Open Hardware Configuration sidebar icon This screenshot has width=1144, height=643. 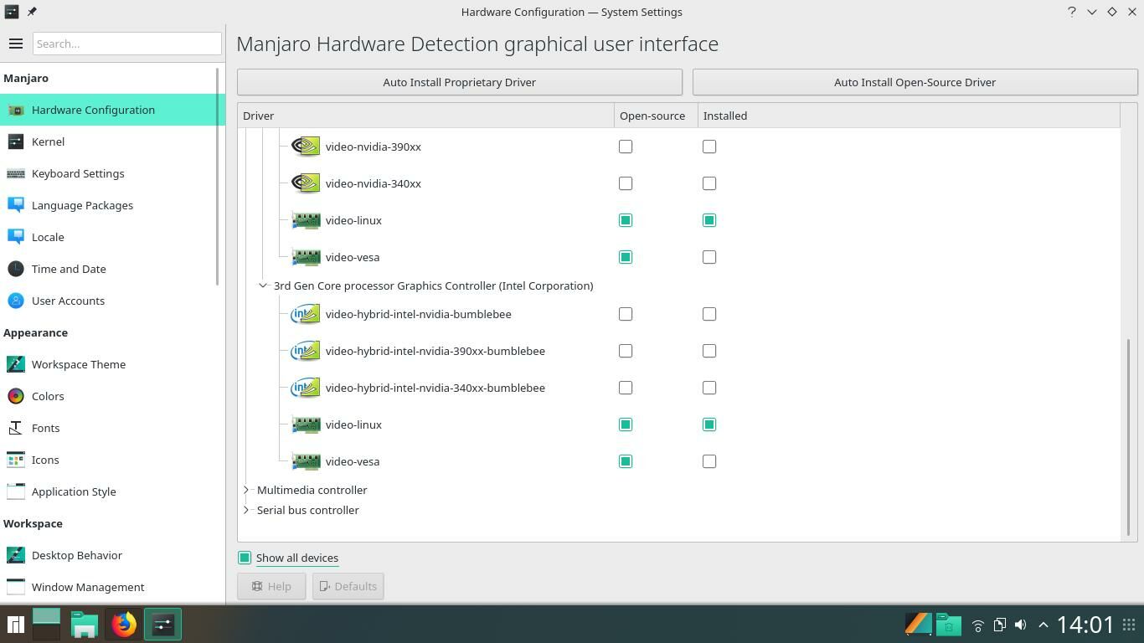pyautogui.click(x=16, y=110)
